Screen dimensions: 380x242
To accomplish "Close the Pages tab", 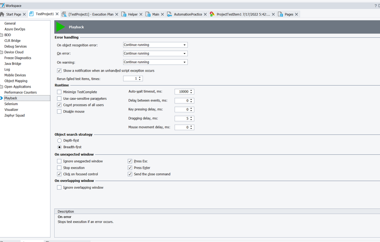I will pyautogui.click(x=296, y=14).
